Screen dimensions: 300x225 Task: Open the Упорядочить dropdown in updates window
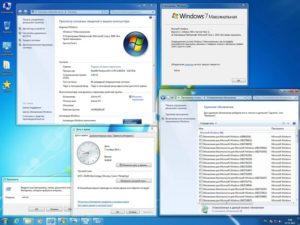208,123
